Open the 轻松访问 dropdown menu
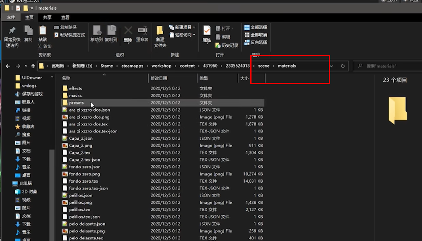The width and height of the screenshot is (422, 241). (x=182, y=35)
